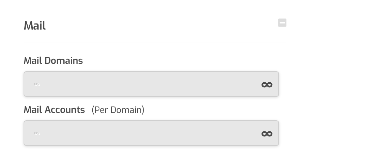
Task: Click the Mail Accounts label
Action: click(x=54, y=110)
